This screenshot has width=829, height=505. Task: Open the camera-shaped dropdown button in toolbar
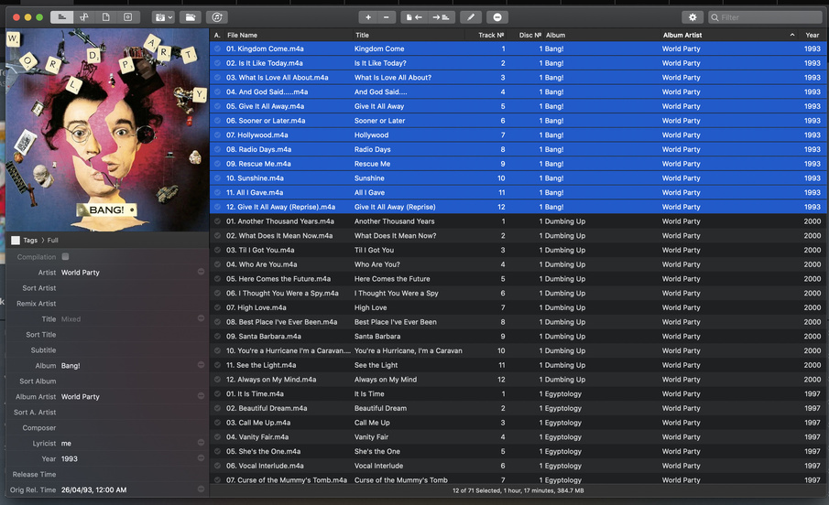tap(163, 17)
